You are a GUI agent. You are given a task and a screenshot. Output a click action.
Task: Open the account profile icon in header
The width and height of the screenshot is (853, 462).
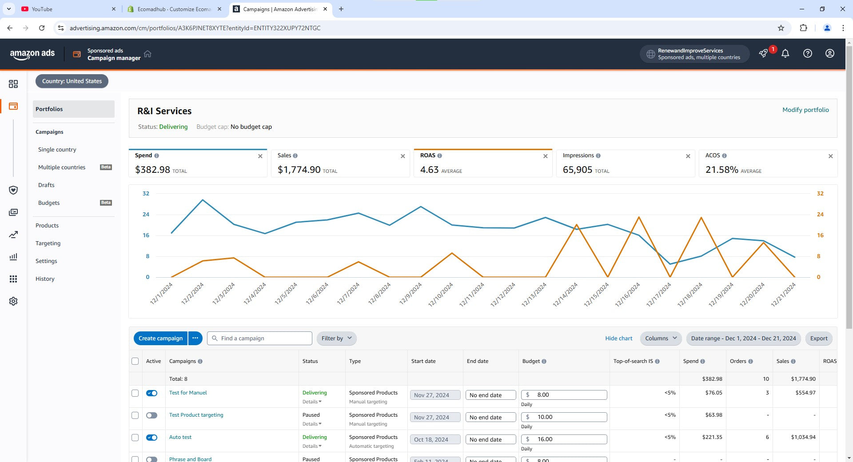click(x=829, y=53)
